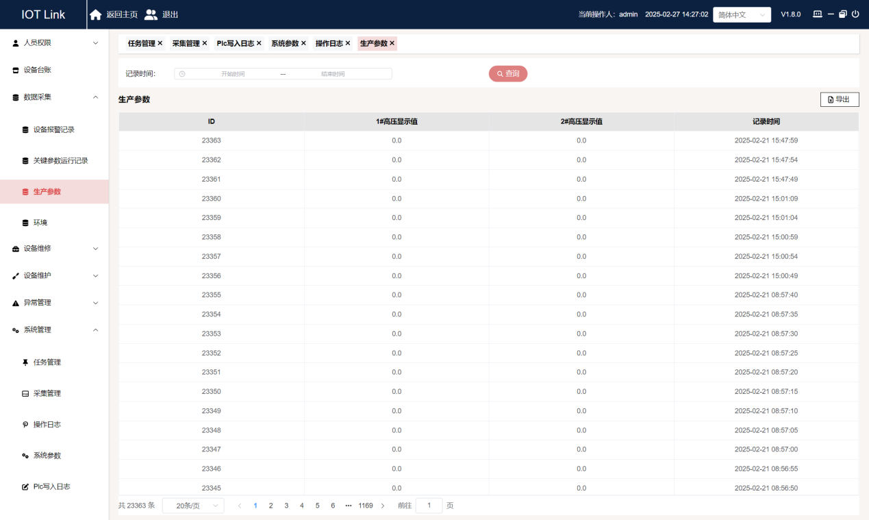Click the users icon beside 退出
The width and height of the screenshot is (869, 520).
(x=151, y=14)
